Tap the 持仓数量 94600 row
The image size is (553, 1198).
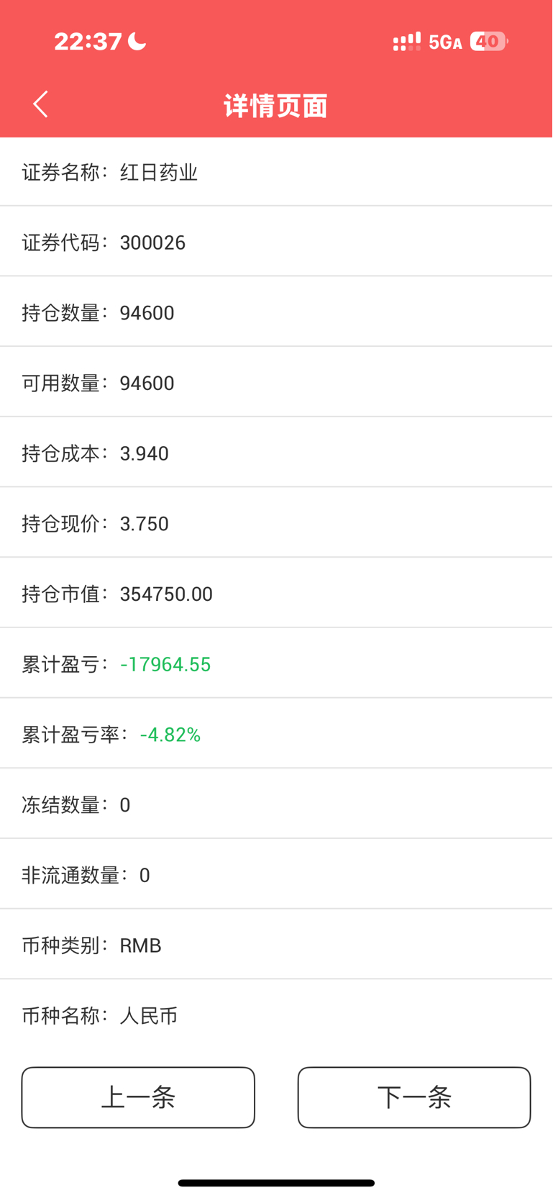coord(276,312)
